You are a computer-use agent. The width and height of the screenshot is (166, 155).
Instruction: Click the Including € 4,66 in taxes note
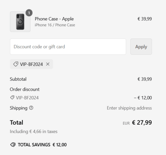tap(34, 132)
